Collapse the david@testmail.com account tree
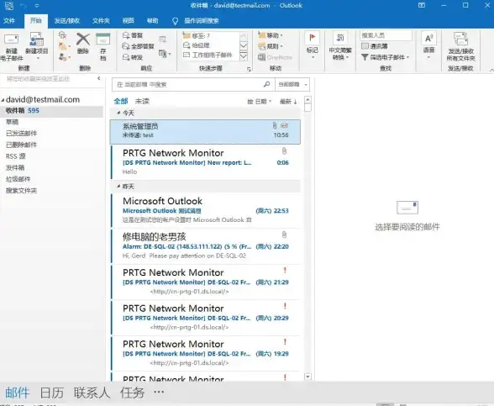This screenshot has height=406, width=494. (x=3, y=100)
